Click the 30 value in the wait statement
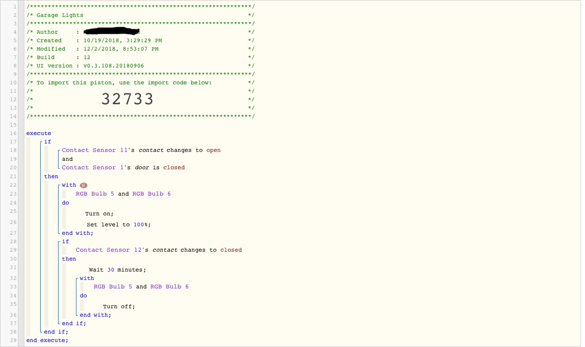The height and width of the screenshot is (347, 585). click(x=111, y=270)
